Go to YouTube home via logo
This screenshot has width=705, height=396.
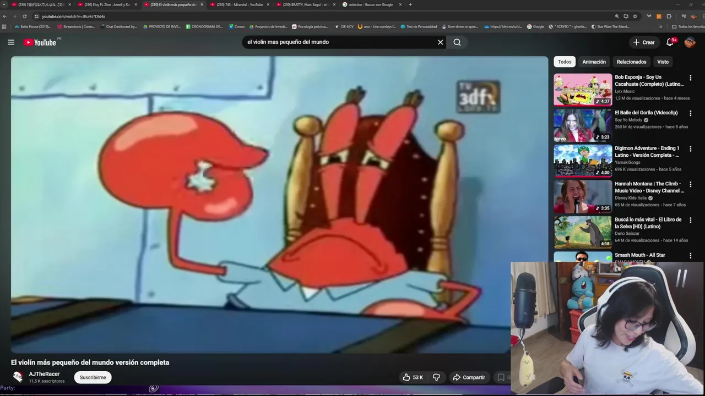[40, 42]
